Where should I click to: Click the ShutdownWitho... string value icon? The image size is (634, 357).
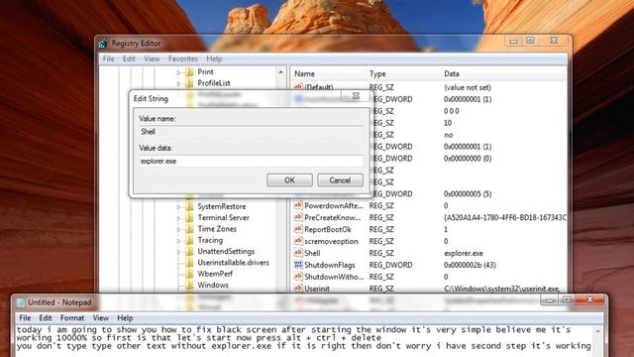click(x=298, y=277)
